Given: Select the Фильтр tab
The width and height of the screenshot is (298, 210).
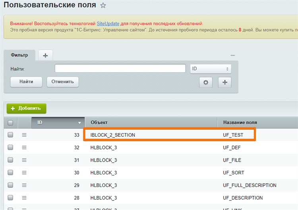Looking at the screenshot, I should 19,55.
